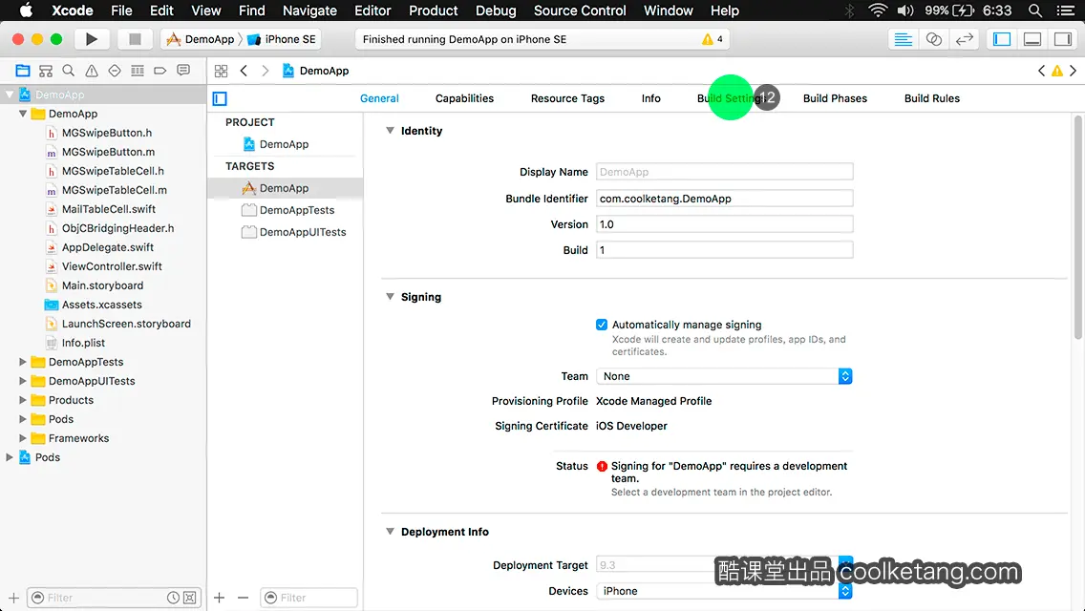
Task: Switch to the Info tab
Action: point(651,98)
